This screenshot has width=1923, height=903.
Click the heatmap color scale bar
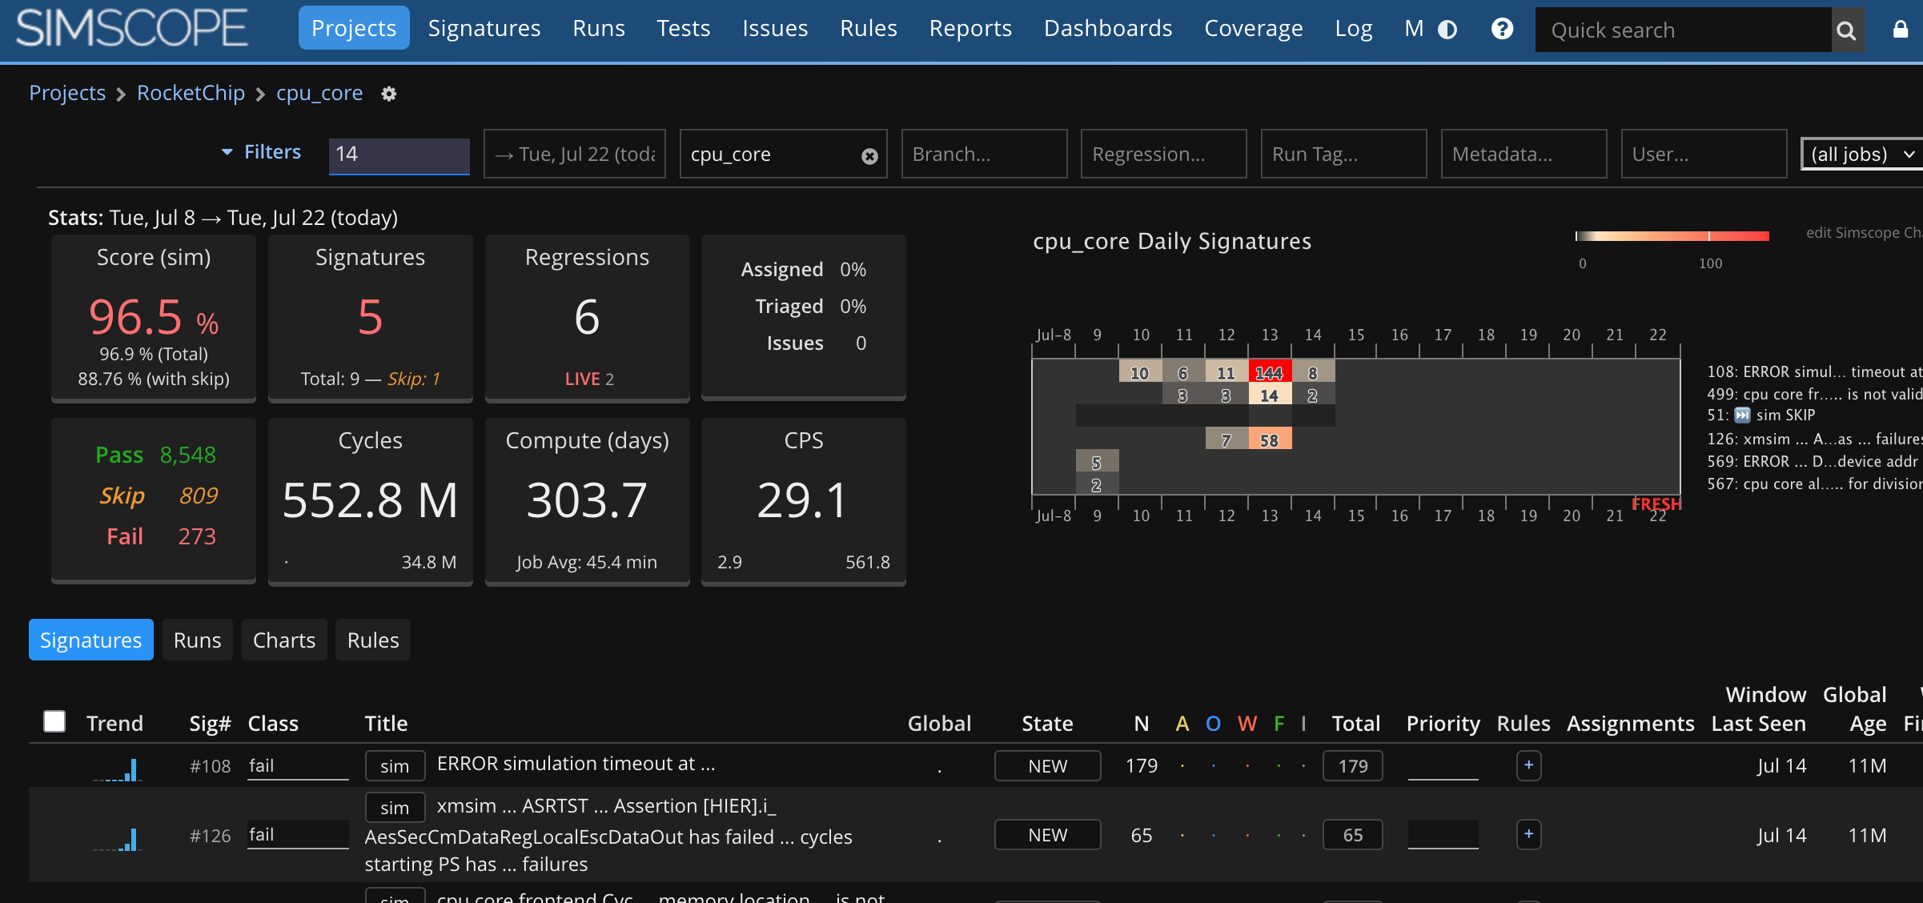[1672, 235]
